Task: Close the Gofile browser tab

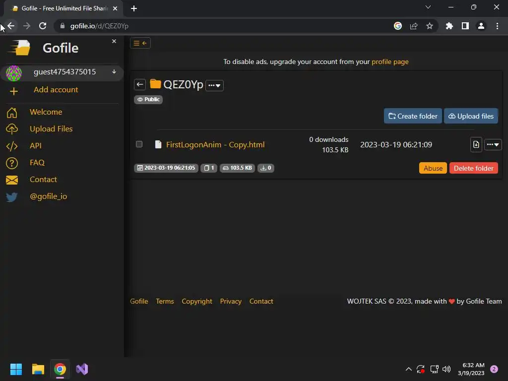Action: (x=115, y=8)
